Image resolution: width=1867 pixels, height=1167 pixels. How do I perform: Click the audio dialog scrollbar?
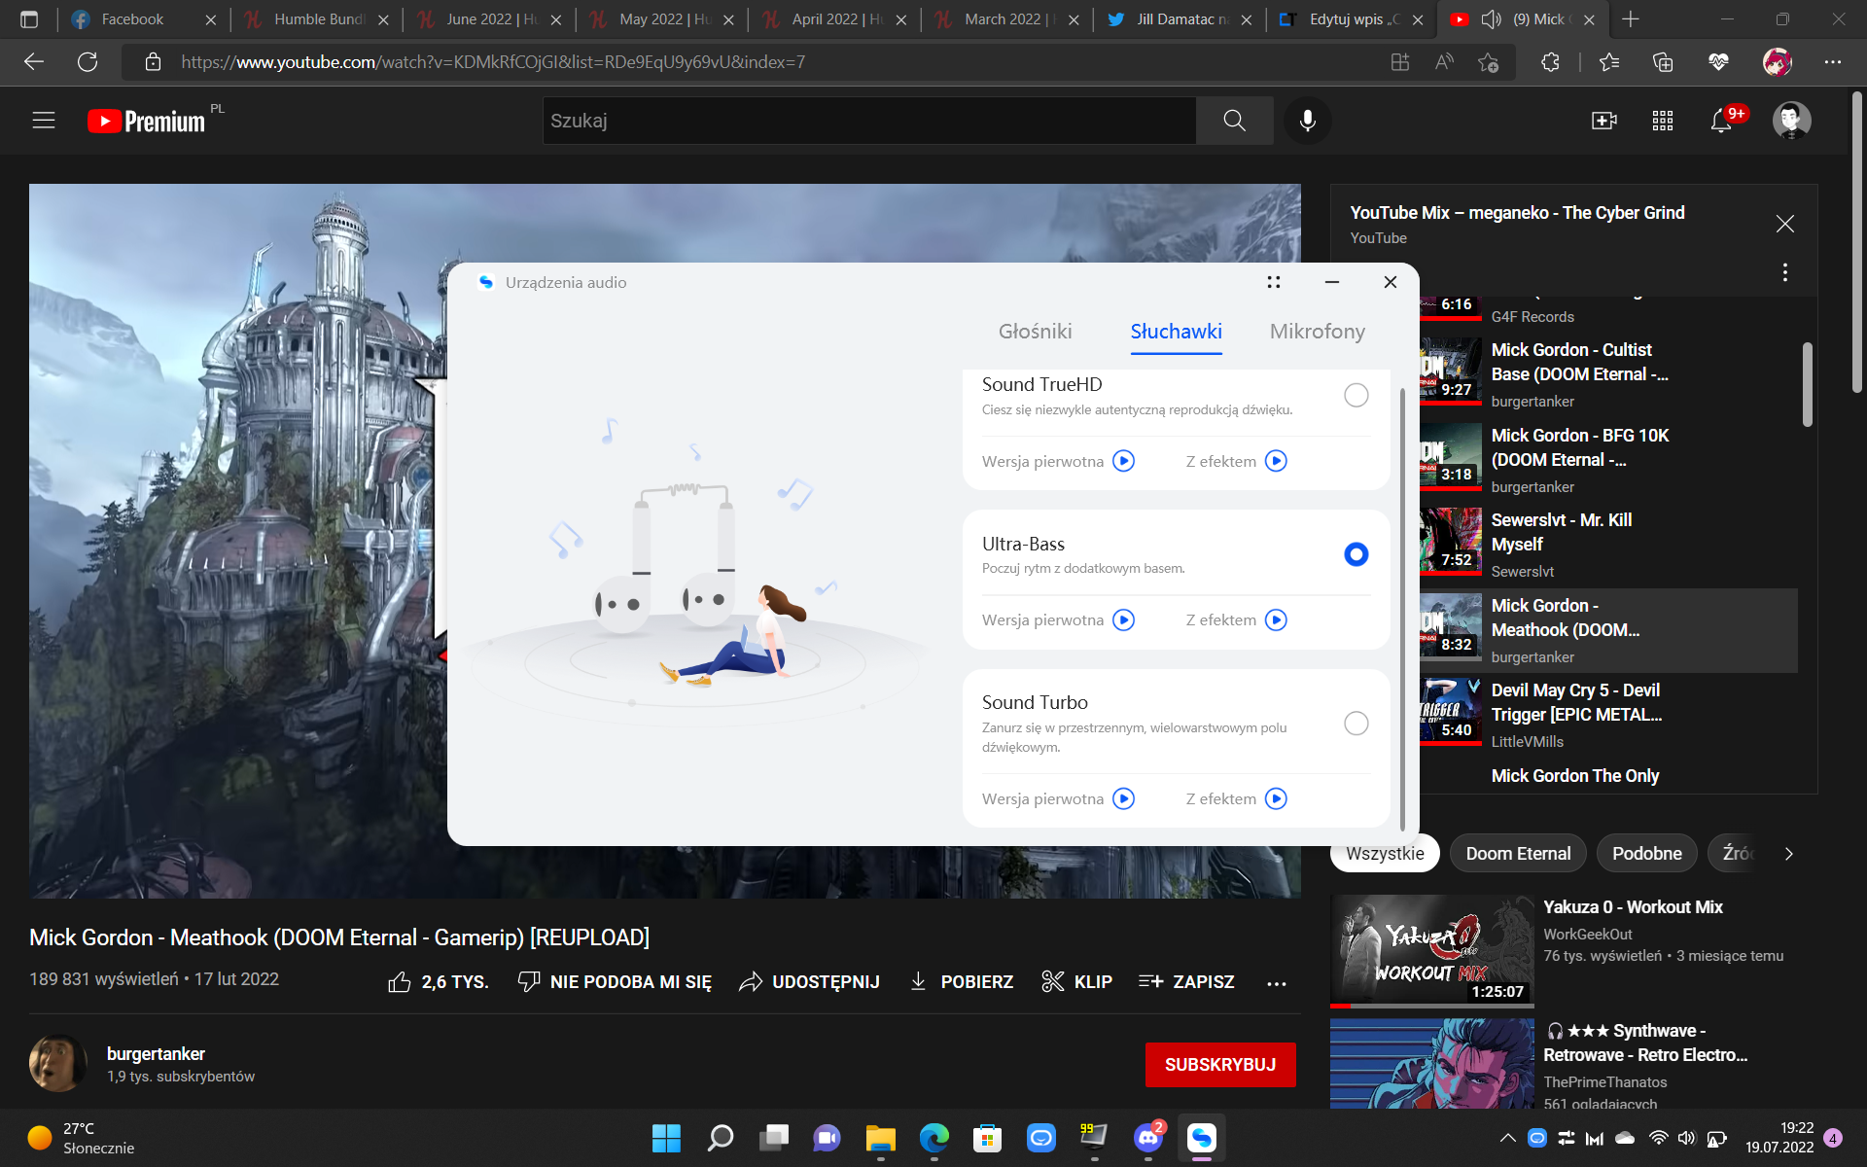(1402, 609)
